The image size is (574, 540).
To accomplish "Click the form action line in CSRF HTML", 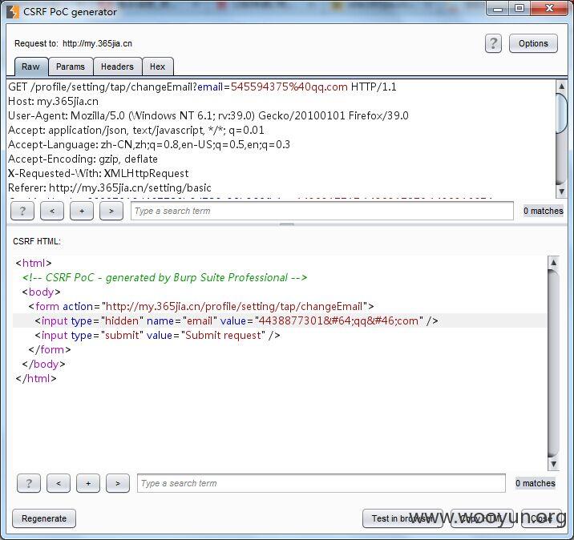I will (201, 306).
